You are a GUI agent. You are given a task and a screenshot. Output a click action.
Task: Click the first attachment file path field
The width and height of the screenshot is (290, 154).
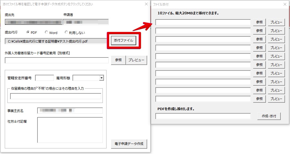tap(203, 22)
